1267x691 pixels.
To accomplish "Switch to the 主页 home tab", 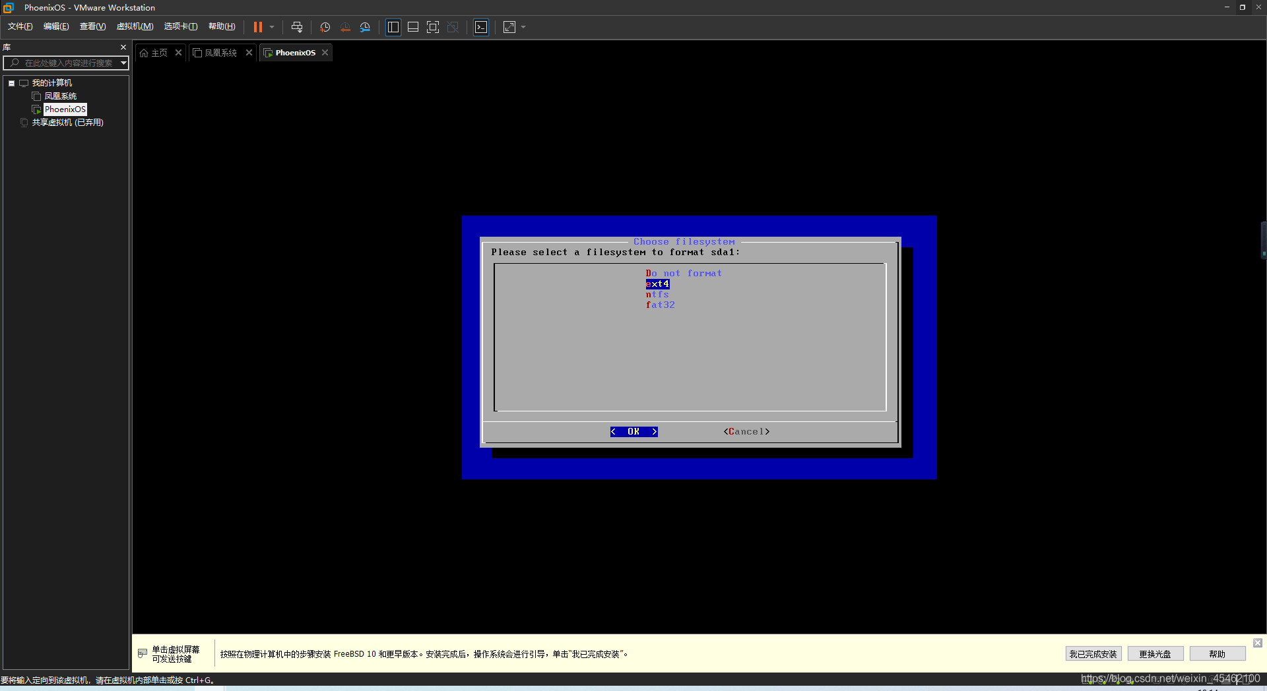I will pyautogui.click(x=159, y=53).
